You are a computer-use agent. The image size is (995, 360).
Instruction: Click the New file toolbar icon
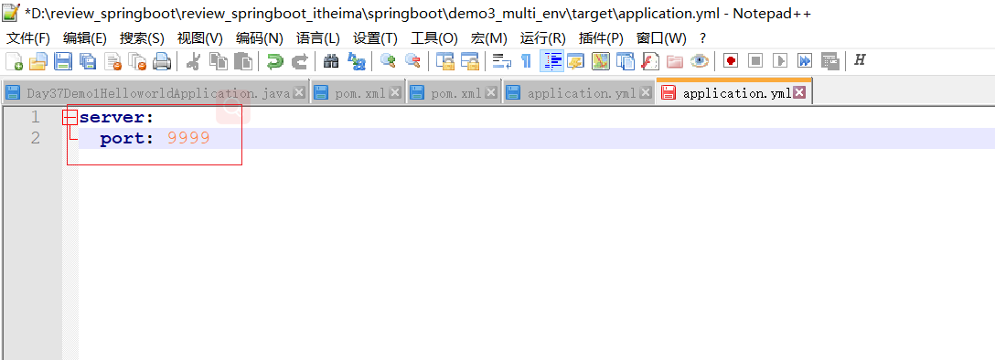(x=14, y=61)
